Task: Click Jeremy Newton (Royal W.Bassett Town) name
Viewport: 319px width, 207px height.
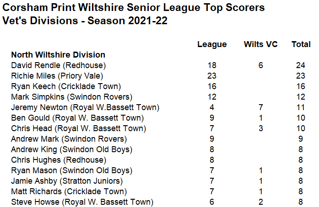Action: (85, 107)
